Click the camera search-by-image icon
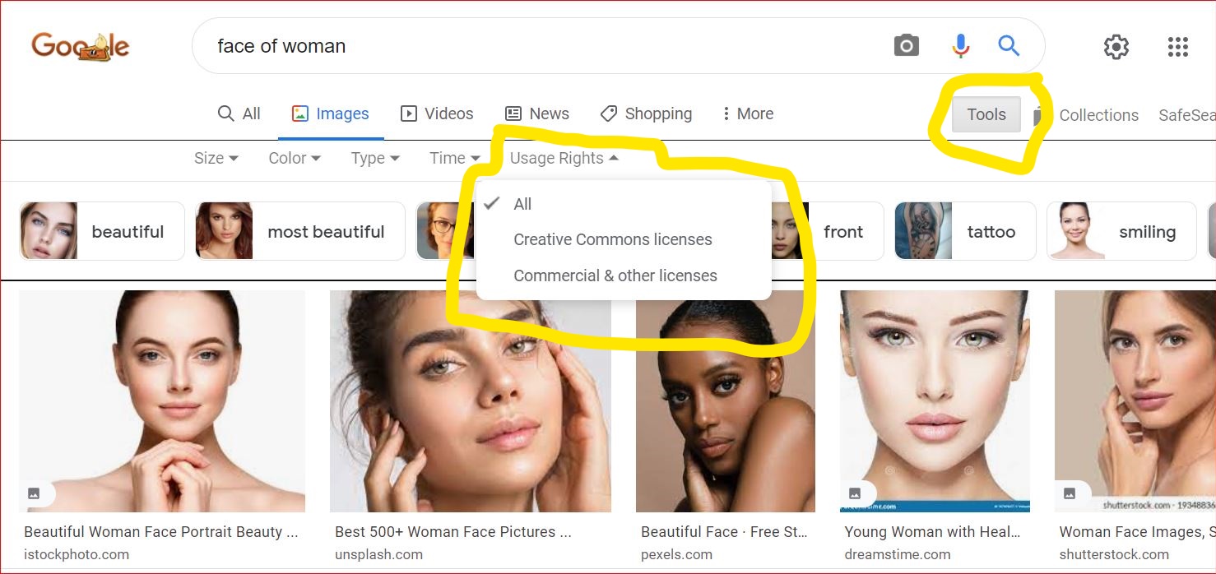 click(906, 46)
